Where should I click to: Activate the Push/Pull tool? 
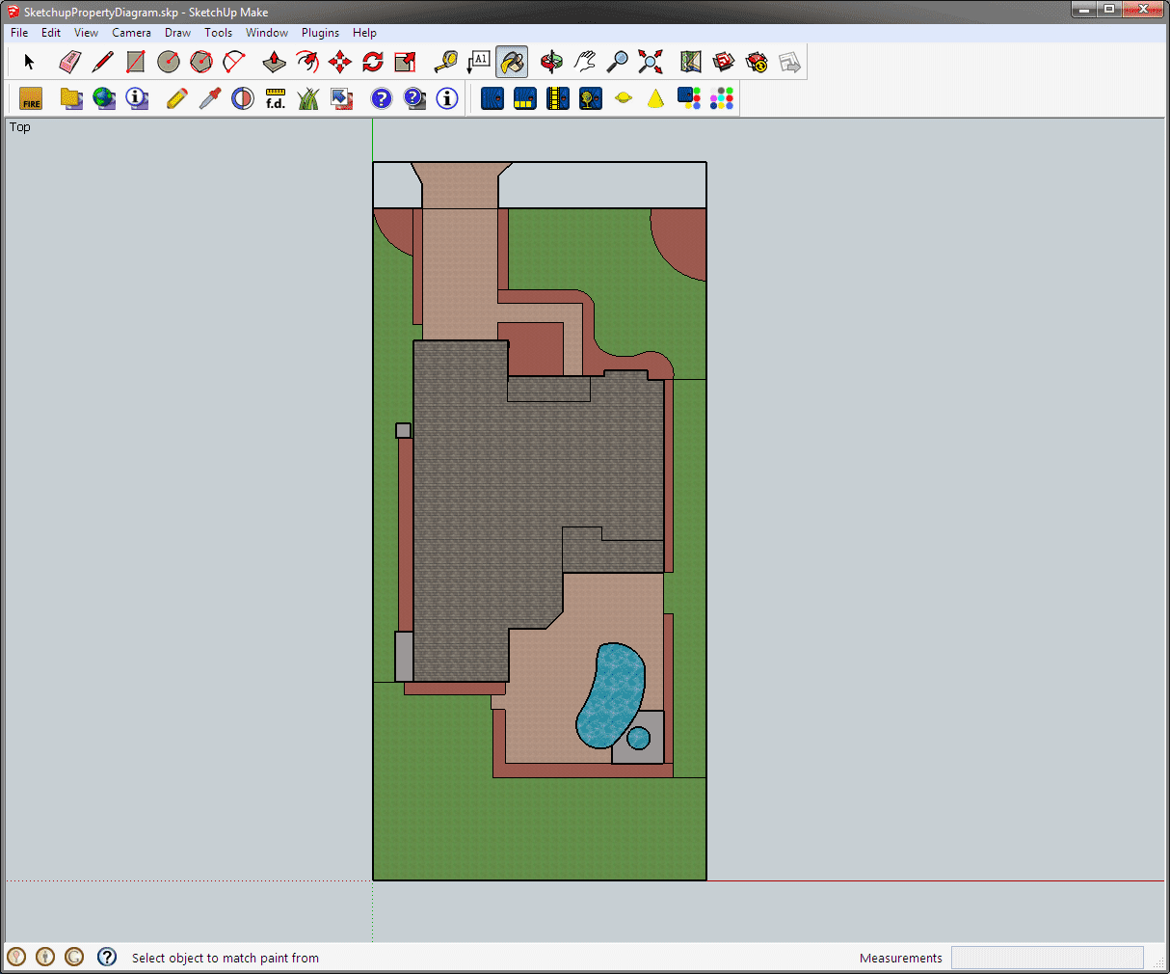point(274,61)
